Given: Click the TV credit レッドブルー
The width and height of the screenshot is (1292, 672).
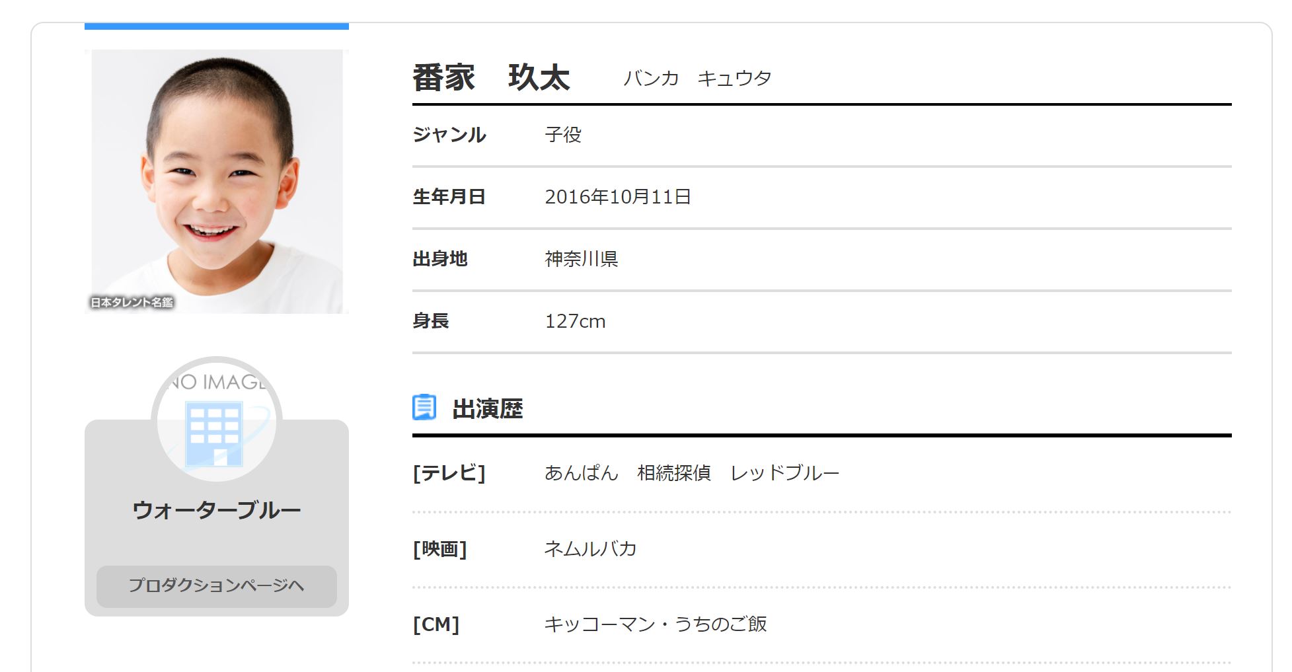Looking at the screenshot, I should tap(784, 473).
